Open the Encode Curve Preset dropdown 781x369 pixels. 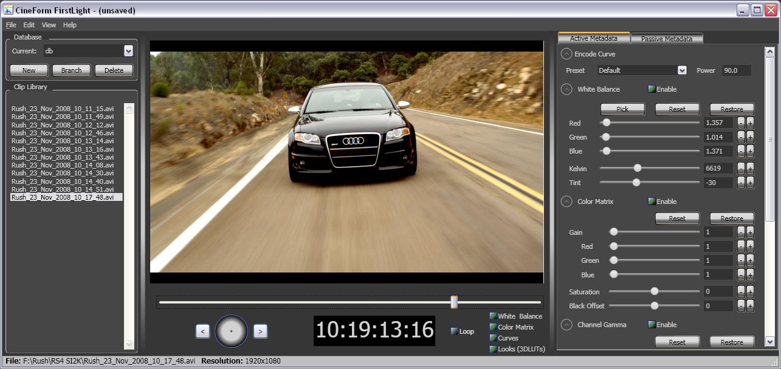[682, 70]
